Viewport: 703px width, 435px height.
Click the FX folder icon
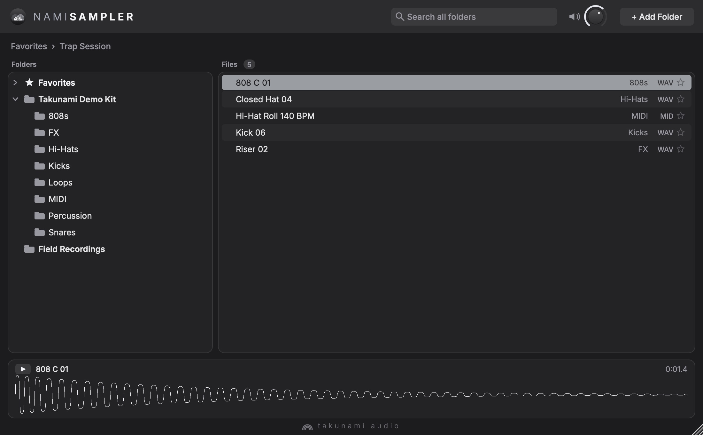click(x=40, y=132)
